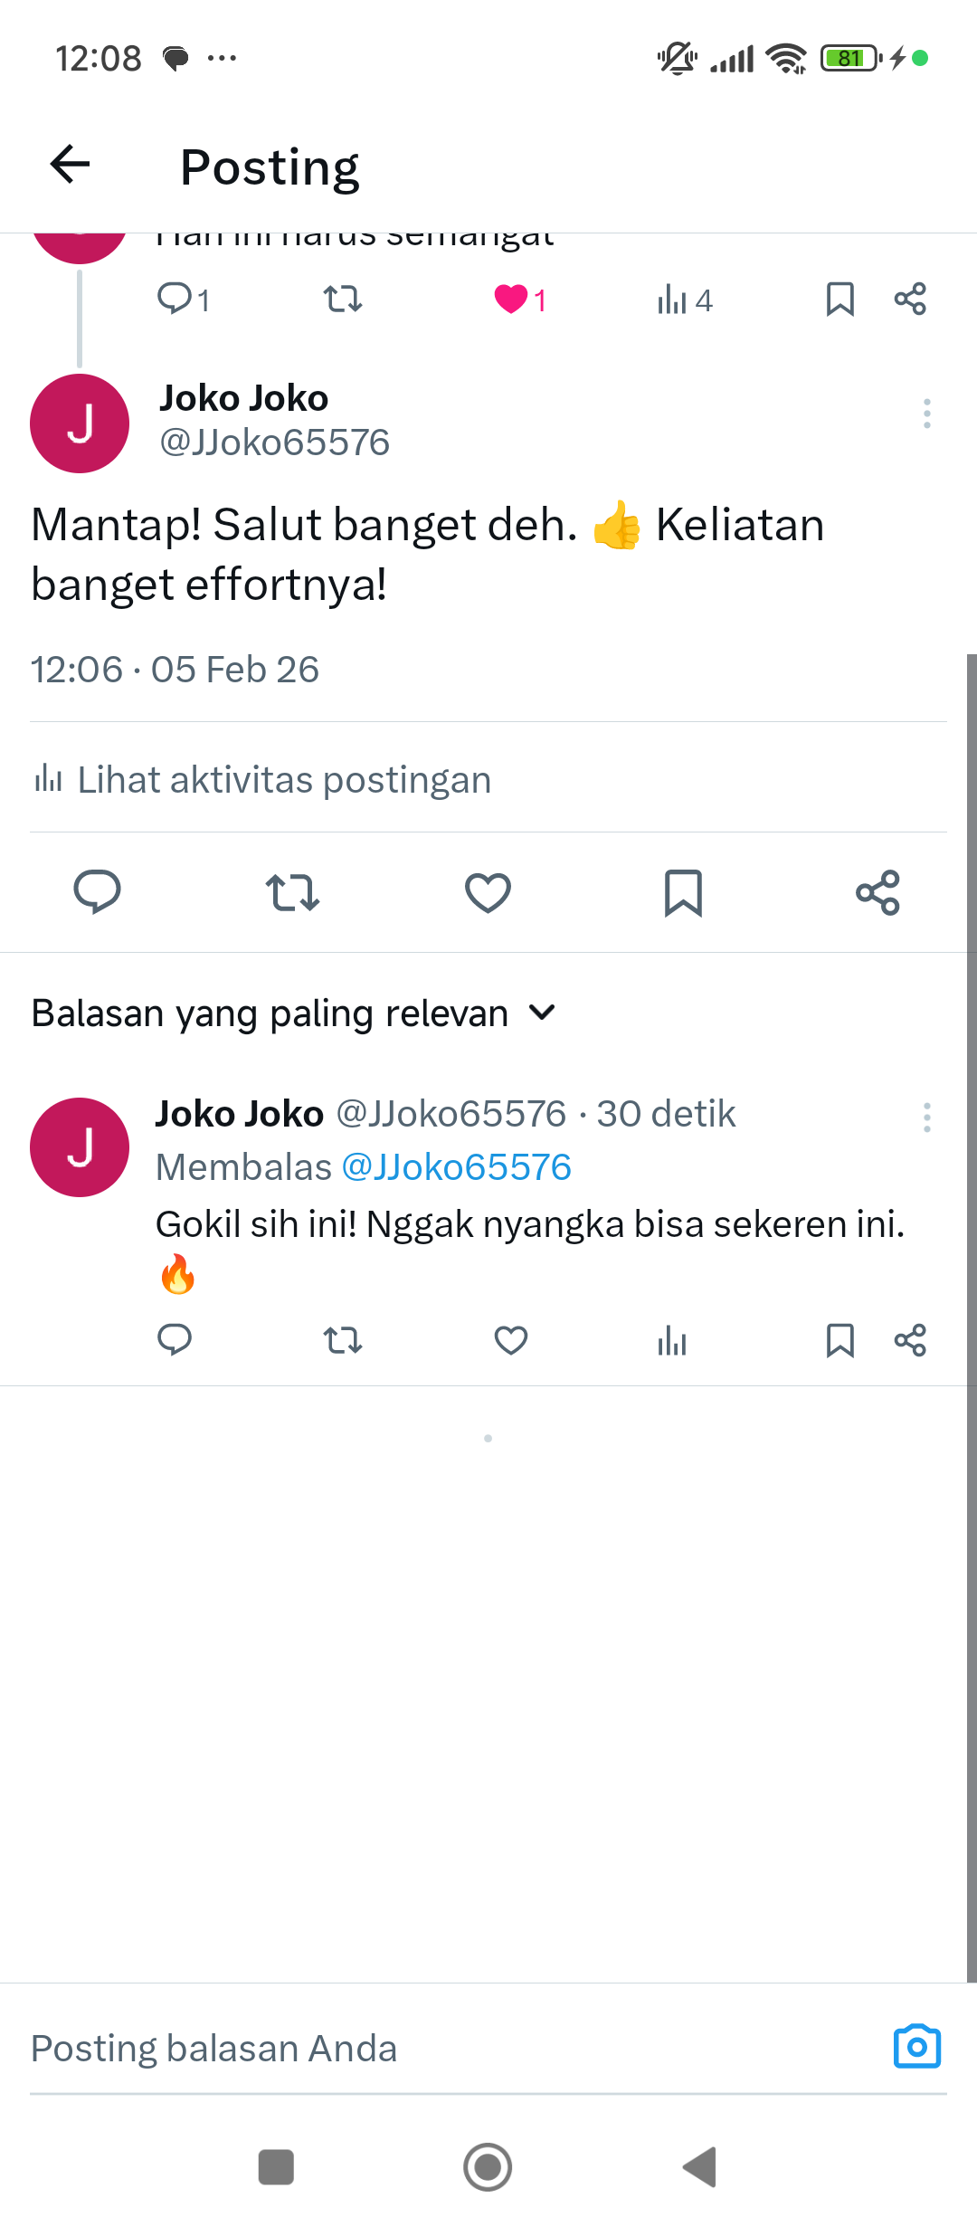The height and width of the screenshot is (2226, 977).
Task: Repost the Gokil sih ini reply
Action: point(343,1340)
